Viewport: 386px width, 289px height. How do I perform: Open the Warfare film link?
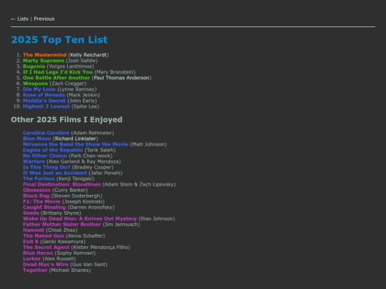point(34,161)
